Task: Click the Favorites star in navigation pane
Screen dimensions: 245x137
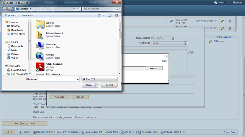Action: (x=7, y=22)
